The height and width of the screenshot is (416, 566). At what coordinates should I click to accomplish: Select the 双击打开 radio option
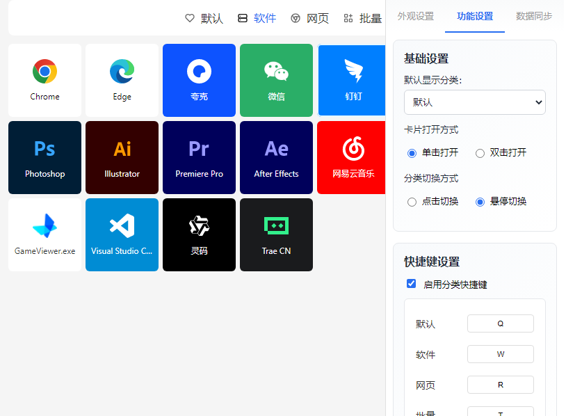480,153
